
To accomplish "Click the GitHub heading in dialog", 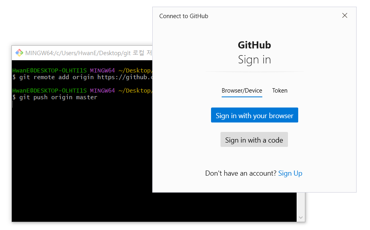I will coord(254,45).
